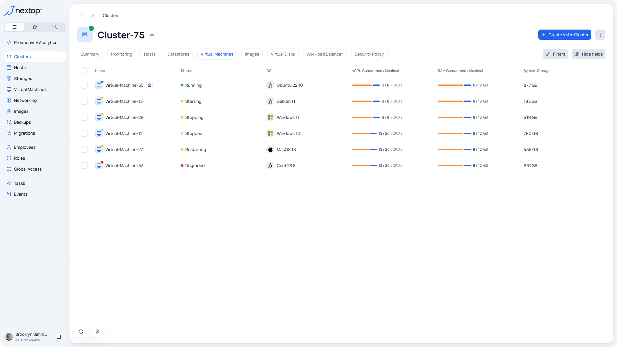Check the box for Virtual-Machine-27
This screenshot has width=617, height=347.
click(84, 149)
